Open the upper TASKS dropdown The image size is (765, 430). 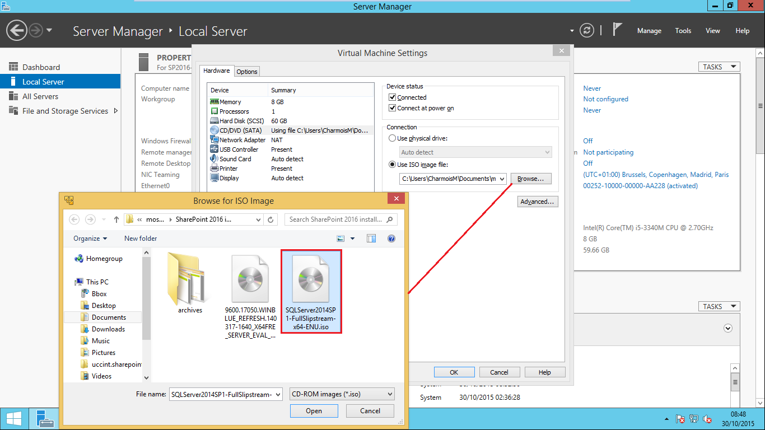tap(720, 67)
